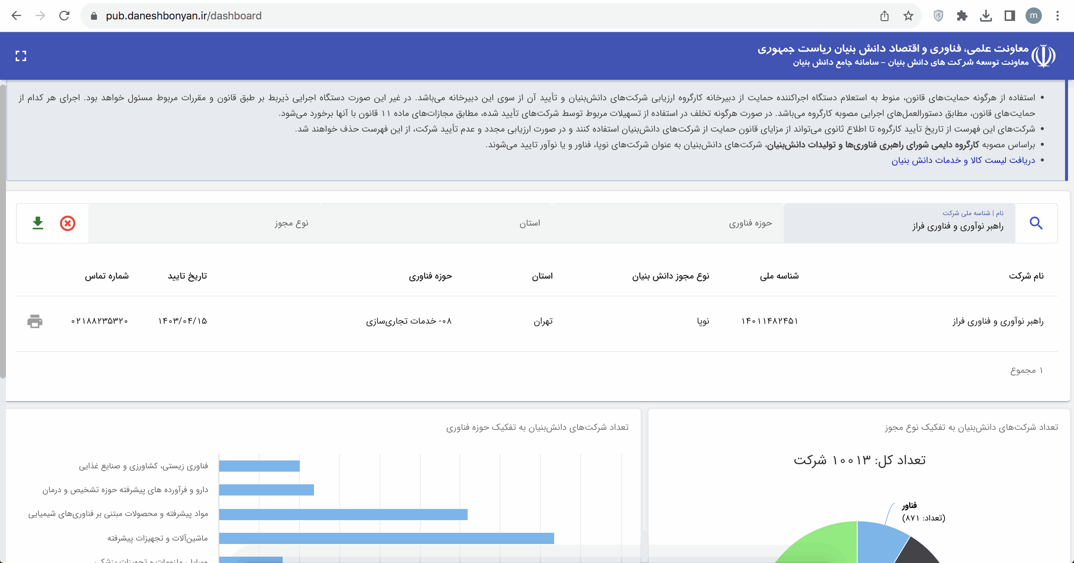Screen dimensions: 1074x563
Task: Select approval date ۱۴۰۳/۰۴/۱۵
Action: [183, 321]
